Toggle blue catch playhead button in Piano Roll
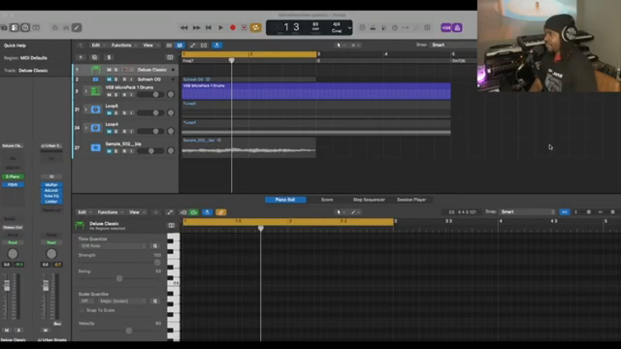 [x=207, y=212]
